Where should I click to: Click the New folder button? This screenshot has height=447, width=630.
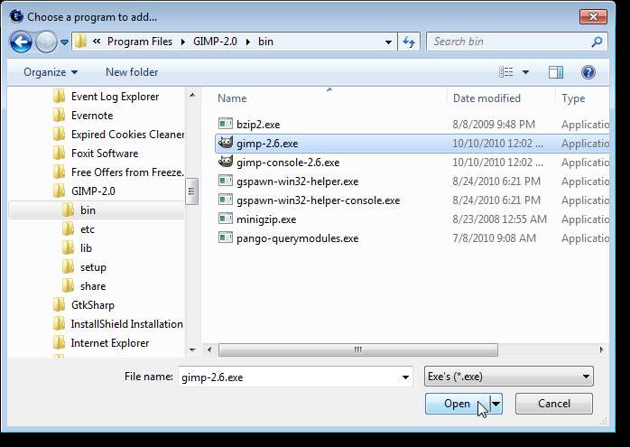coord(132,72)
